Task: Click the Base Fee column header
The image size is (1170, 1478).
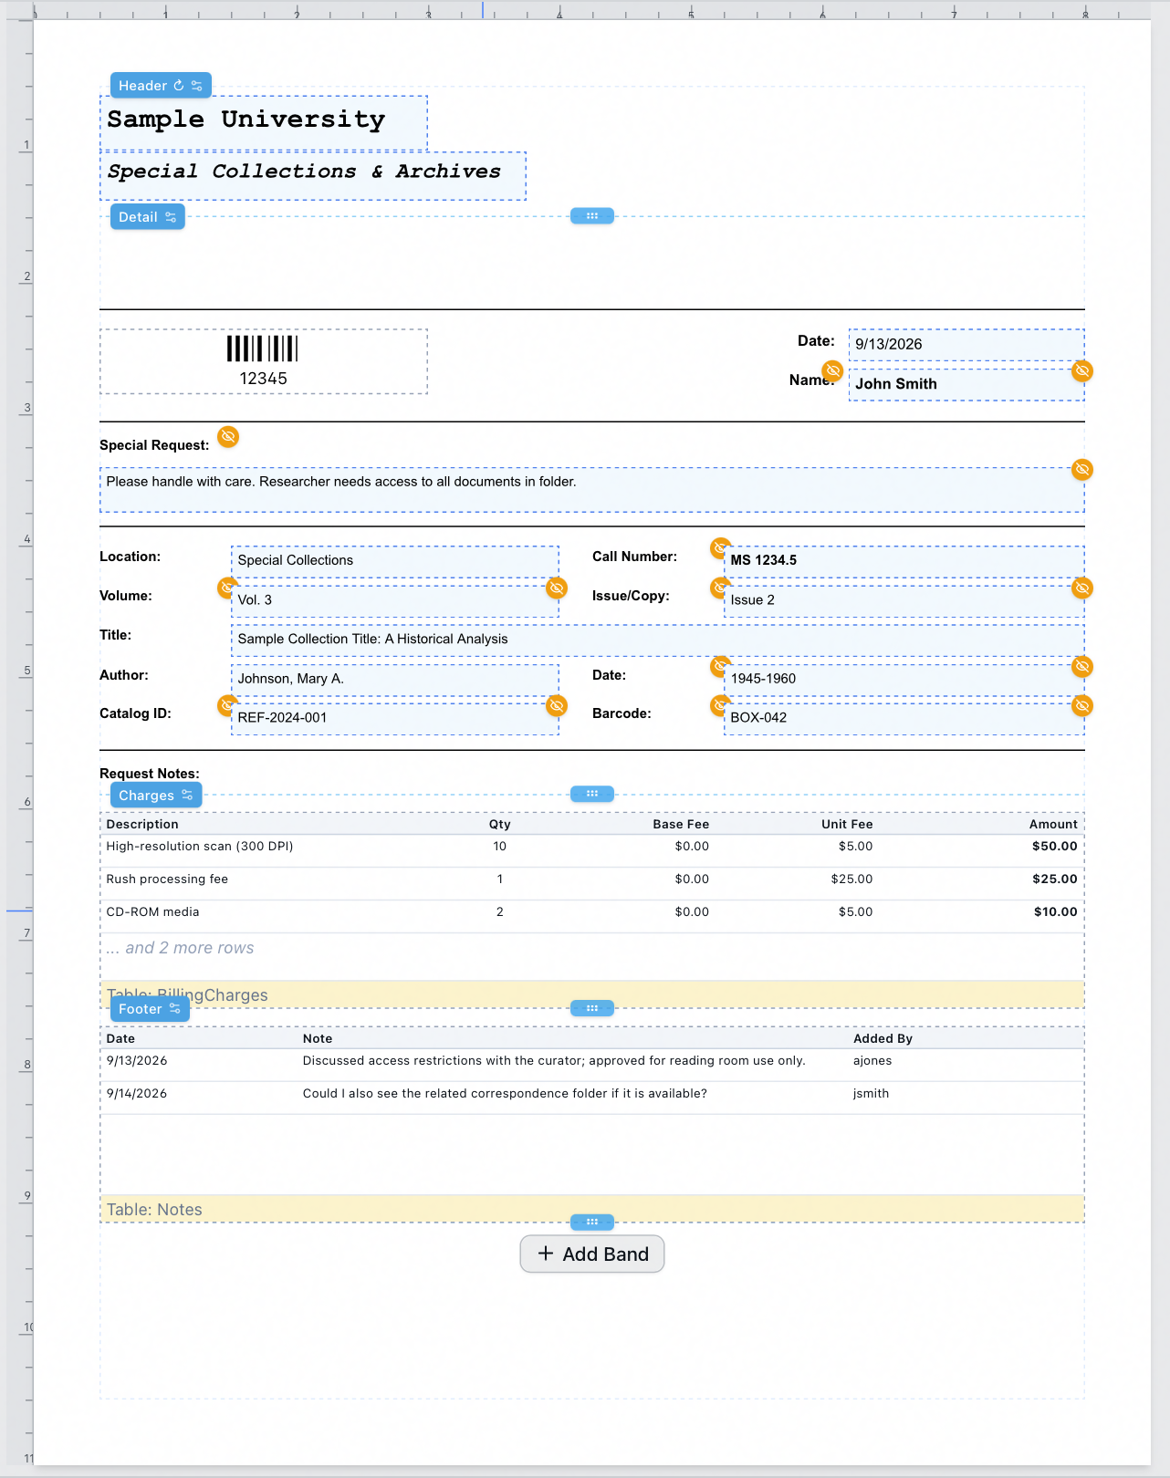Action: pyautogui.click(x=681, y=824)
